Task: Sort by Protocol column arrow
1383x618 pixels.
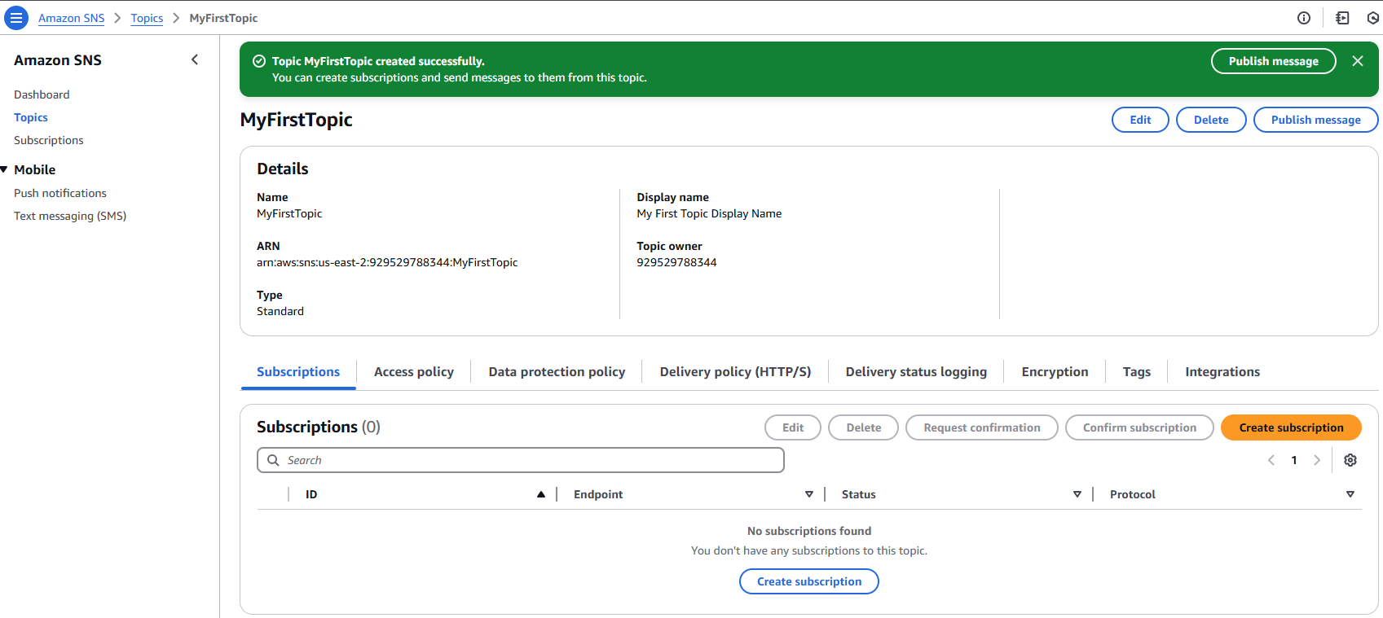Action: 1350,494
